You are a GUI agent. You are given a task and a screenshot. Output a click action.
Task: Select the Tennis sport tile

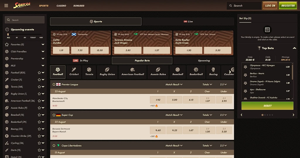coord(89,72)
